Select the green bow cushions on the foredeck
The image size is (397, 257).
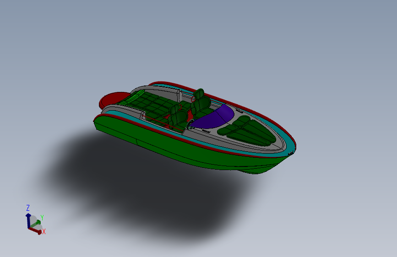point(247,130)
